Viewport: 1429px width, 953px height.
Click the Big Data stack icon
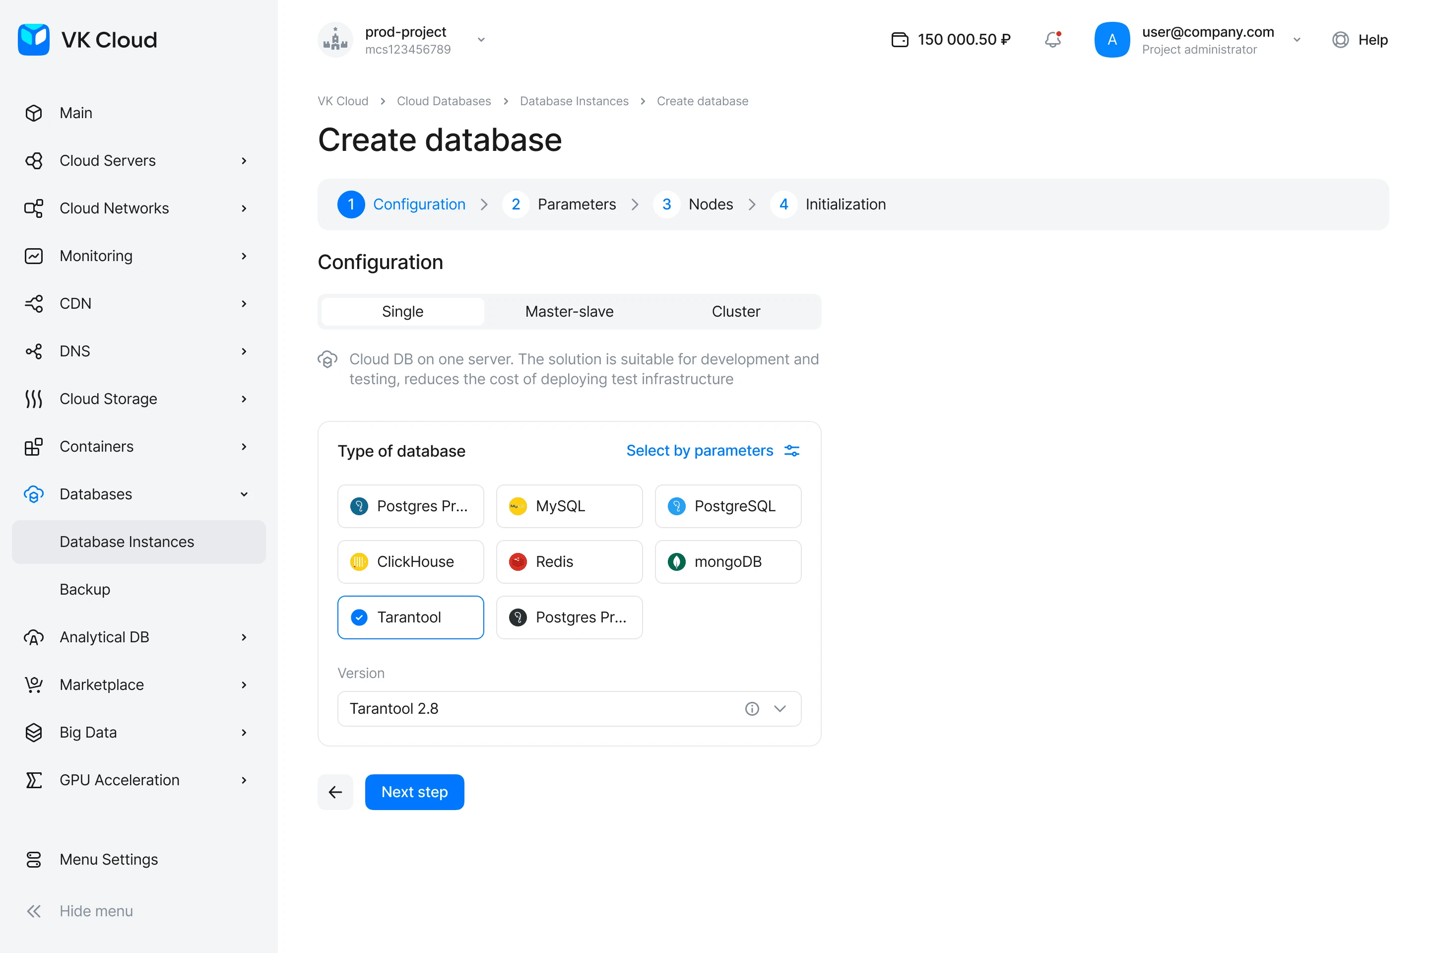coord(34,733)
